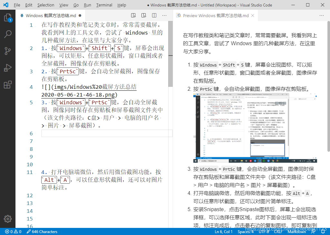
Task: Open the Explorer view in activity bar
Action: (8, 17)
